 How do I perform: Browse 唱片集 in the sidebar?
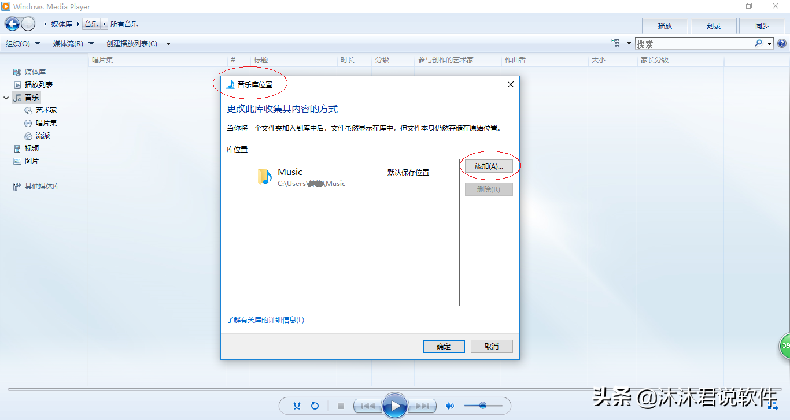pos(45,122)
